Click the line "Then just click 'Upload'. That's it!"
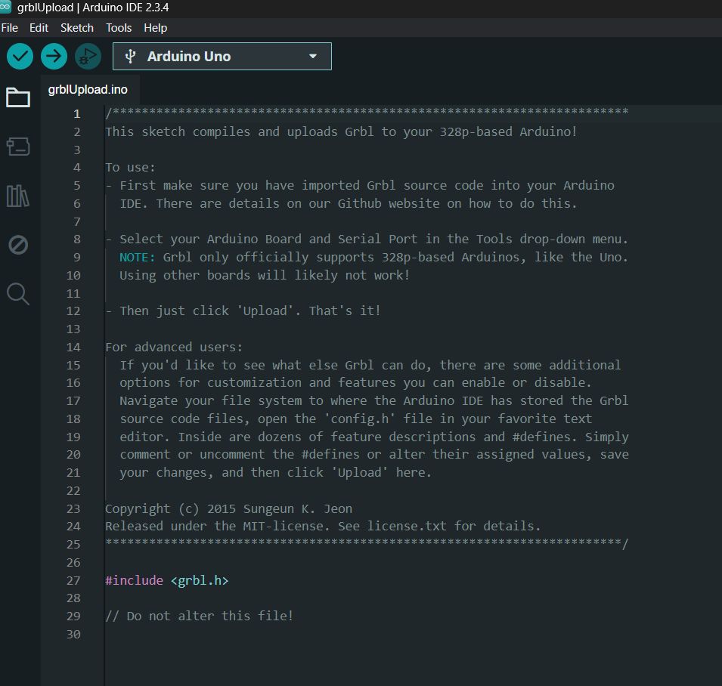This screenshot has height=686, width=722. 243,311
